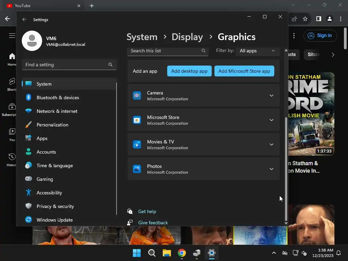Open Privacy & security settings
Screen dimensions: 348x261
69,206
